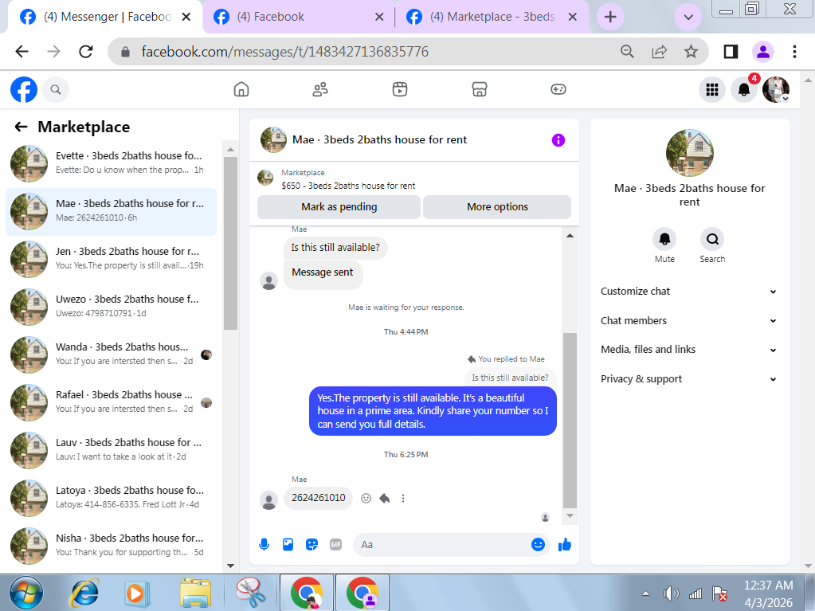Open Nisha conversation
This screenshot has width=815, height=611.
tap(112, 546)
